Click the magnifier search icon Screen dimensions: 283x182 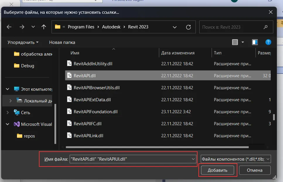[x=265, y=27]
